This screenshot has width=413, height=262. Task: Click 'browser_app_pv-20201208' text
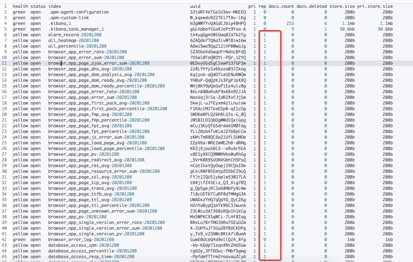(x=78, y=217)
